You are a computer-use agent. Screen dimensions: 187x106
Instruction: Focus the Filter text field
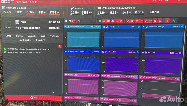(x=86, y=21)
